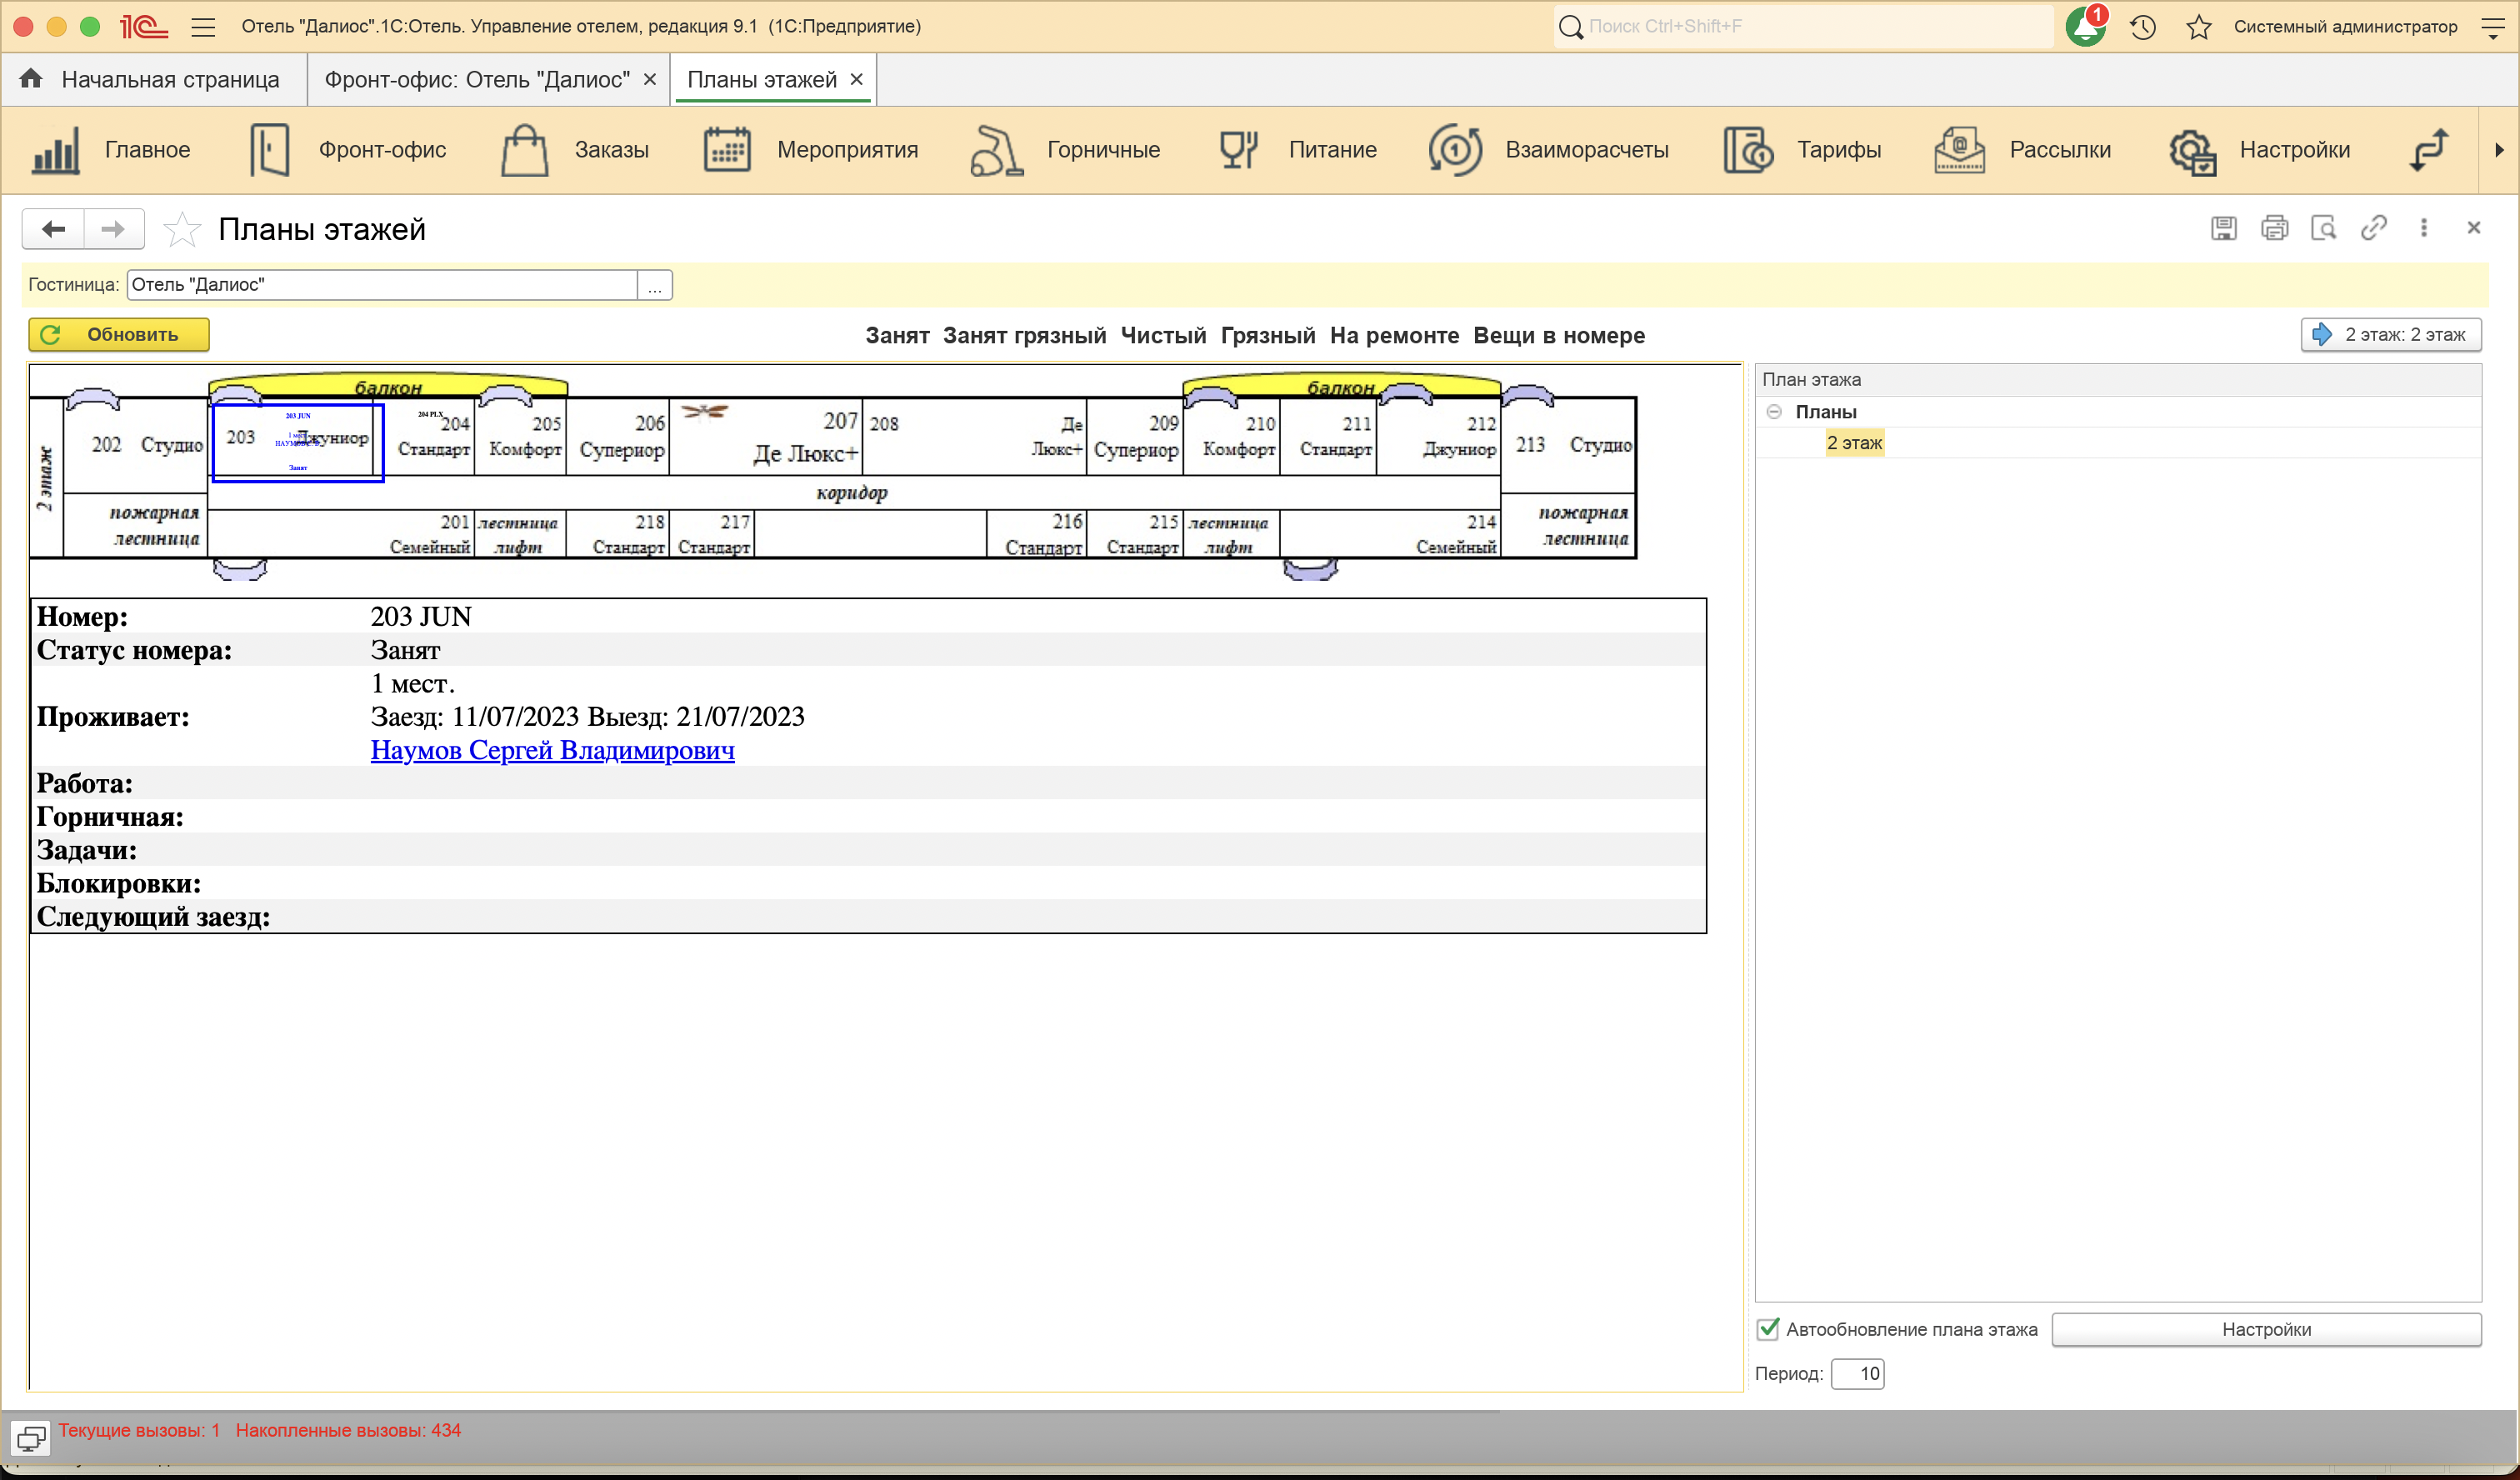This screenshot has width=2520, height=1480.
Task: Open the calls monitor icon in status bar
Action: point(31,1438)
